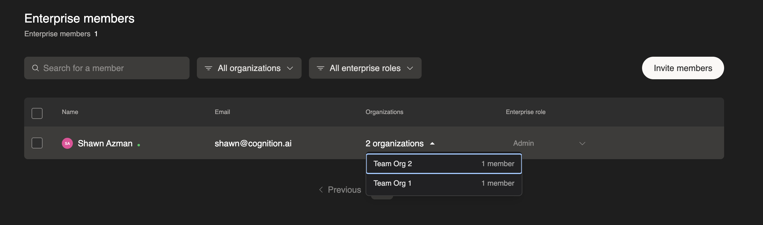
Task: Open the All enterprise roles filter dropdown
Action: pyautogui.click(x=365, y=68)
